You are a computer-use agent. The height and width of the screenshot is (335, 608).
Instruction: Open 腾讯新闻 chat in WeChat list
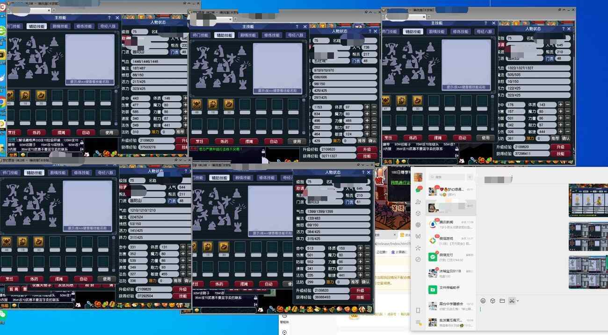450,225
